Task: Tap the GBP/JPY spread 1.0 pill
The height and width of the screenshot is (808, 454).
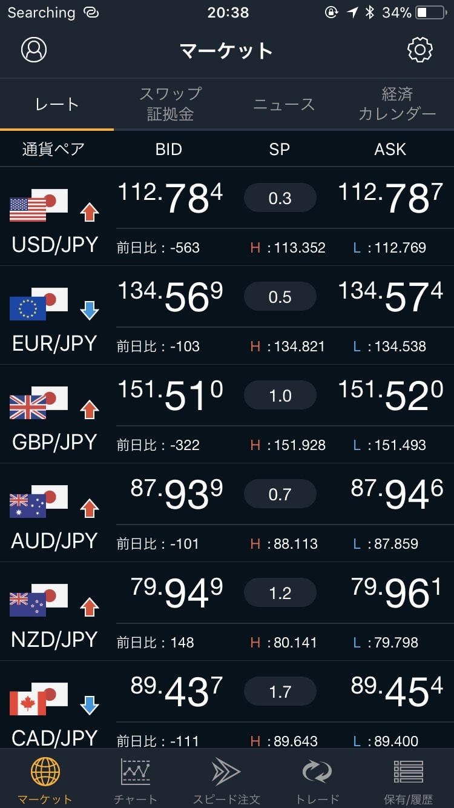Action: point(280,396)
